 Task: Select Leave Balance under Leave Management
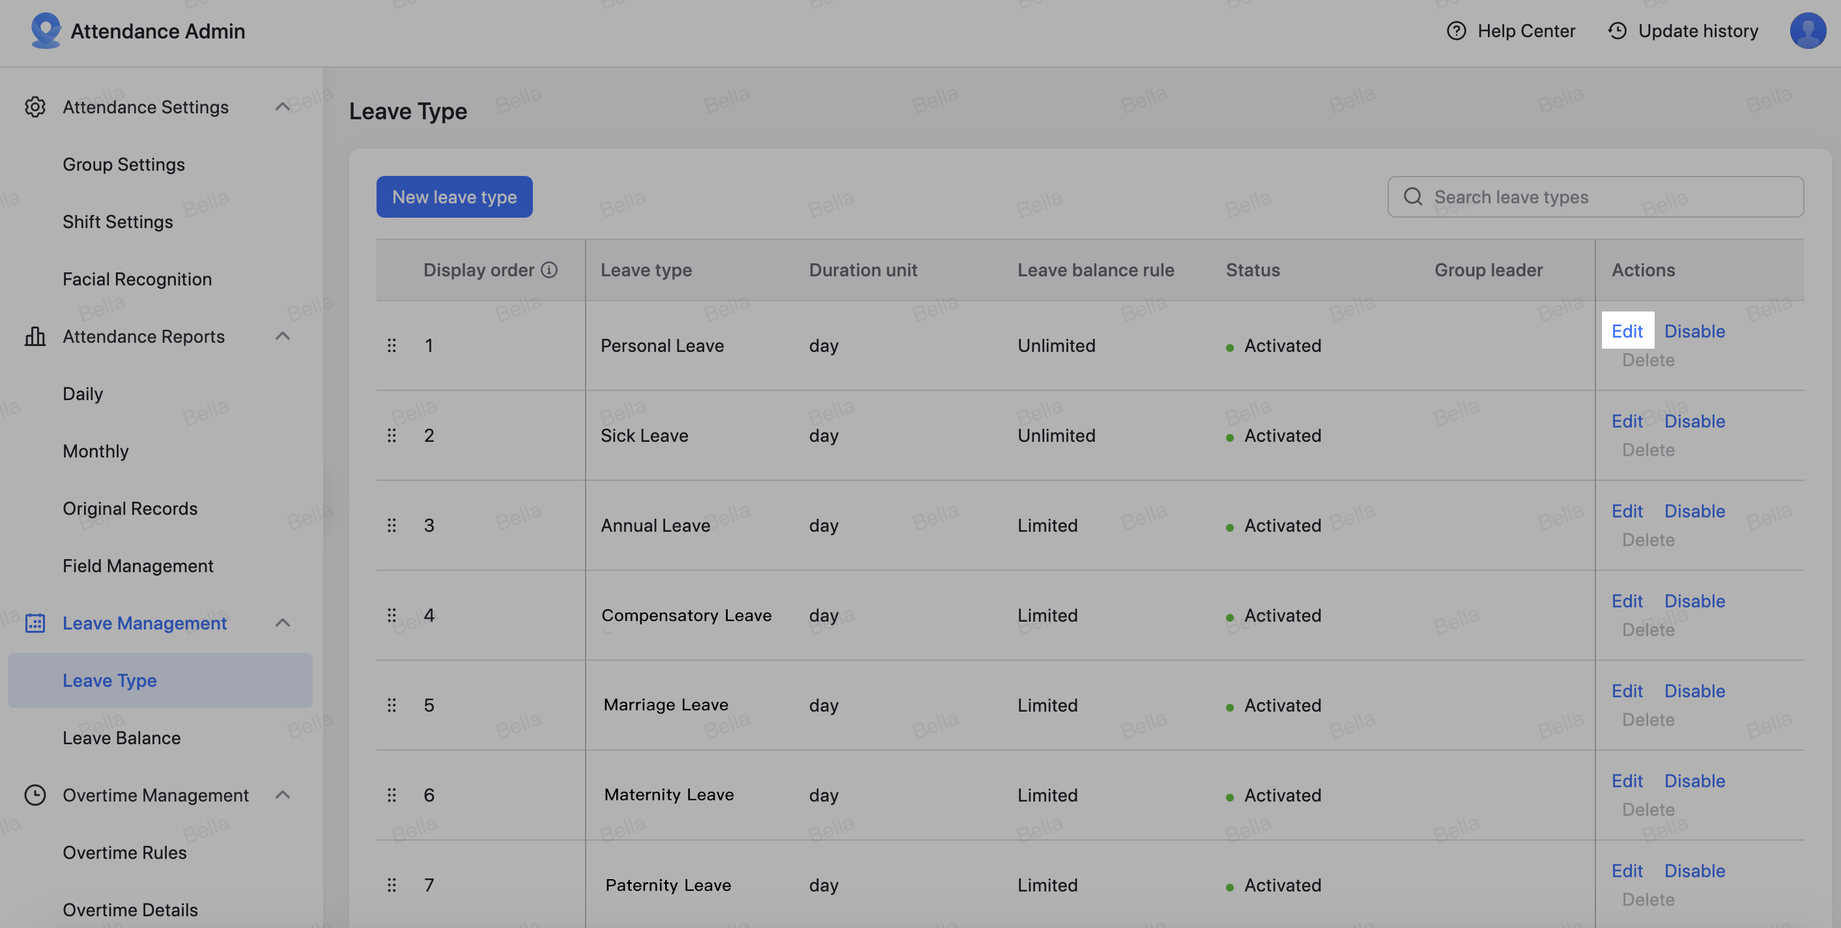coord(122,738)
